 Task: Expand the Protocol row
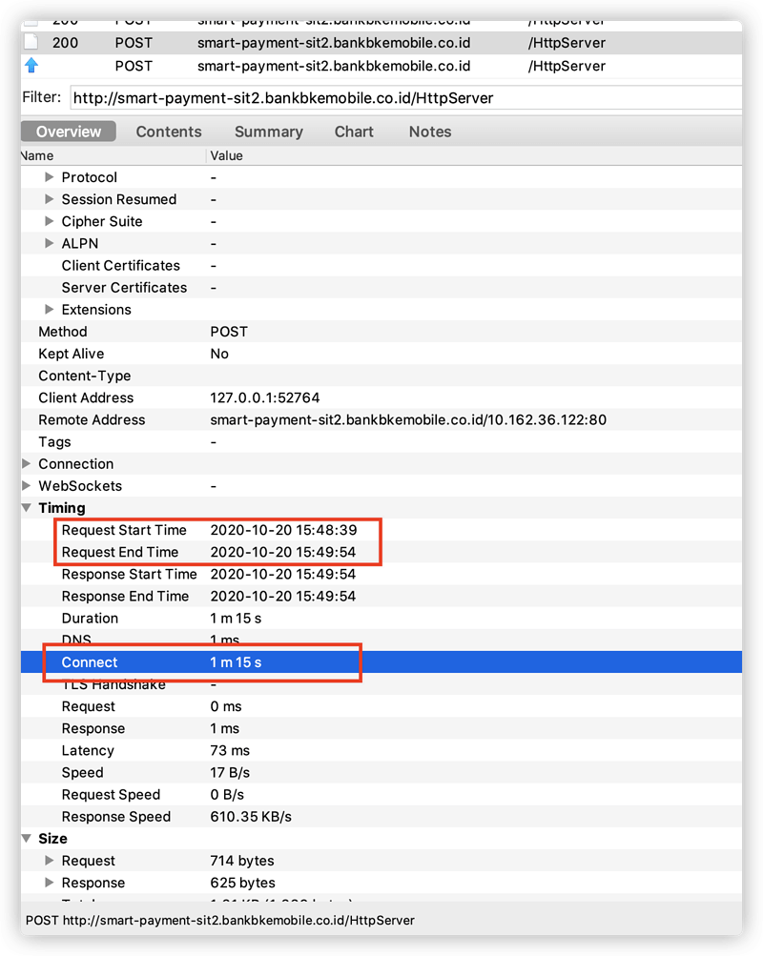(x=50, y=177)
